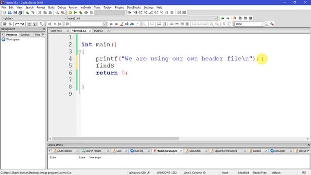311x175 pixels.
Task: Open the Build menu
Action: [x=51, y=8]
